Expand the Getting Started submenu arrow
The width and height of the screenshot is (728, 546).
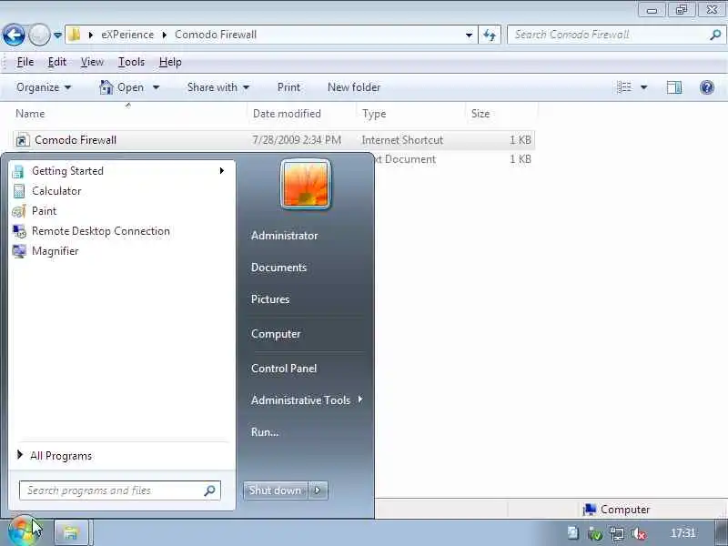click(221, 171)
